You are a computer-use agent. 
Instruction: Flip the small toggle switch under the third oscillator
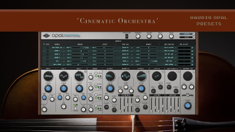tap(75, 108)
